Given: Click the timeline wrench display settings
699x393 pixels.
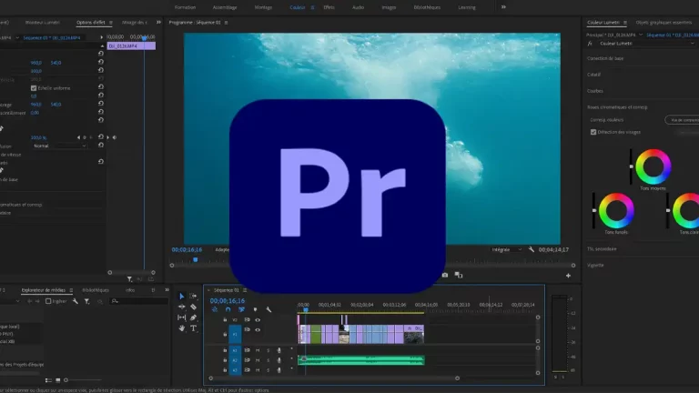Looking at the screenshot, I should click(268, 309).
